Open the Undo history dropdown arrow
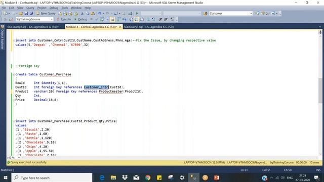 [103, 14]
